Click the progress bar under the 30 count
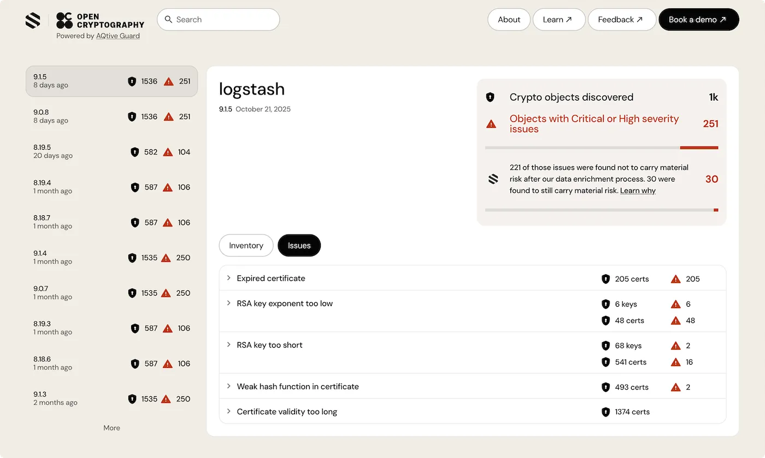The height and width of the screenshot is (458, 765). [x=602, y=210]
